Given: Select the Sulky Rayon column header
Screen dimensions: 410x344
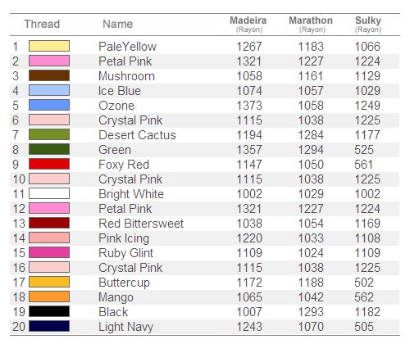Looking at the screenshot, I should [x=368, y=24].
